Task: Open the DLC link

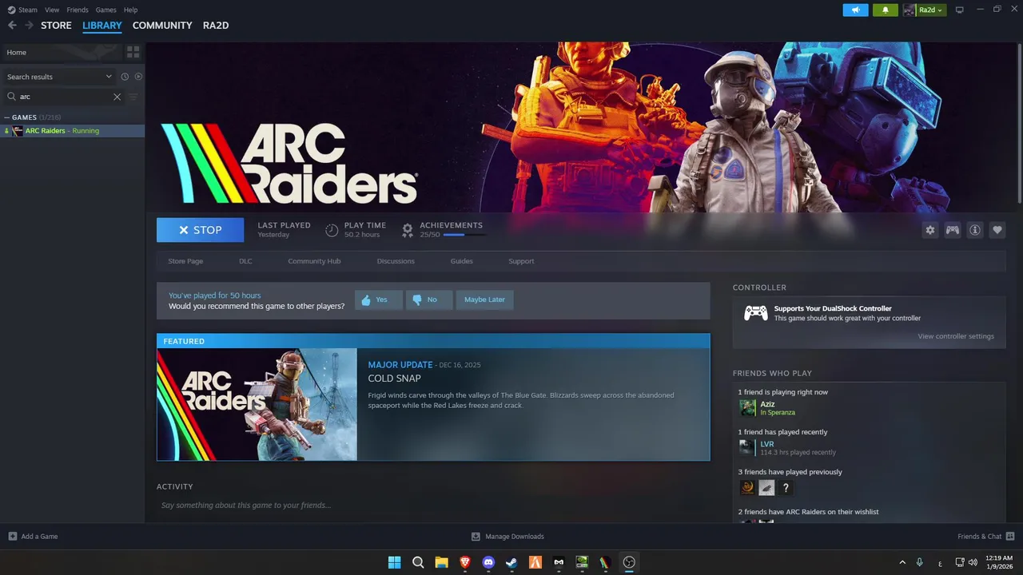Action: click(245, 261)
